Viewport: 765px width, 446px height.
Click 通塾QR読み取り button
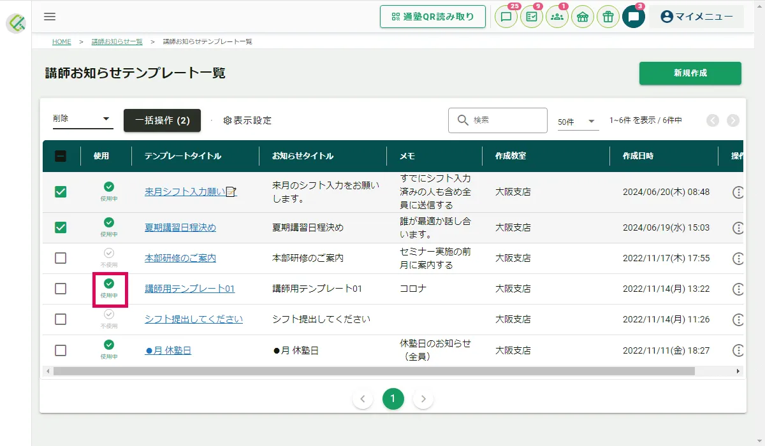point(433,17)
